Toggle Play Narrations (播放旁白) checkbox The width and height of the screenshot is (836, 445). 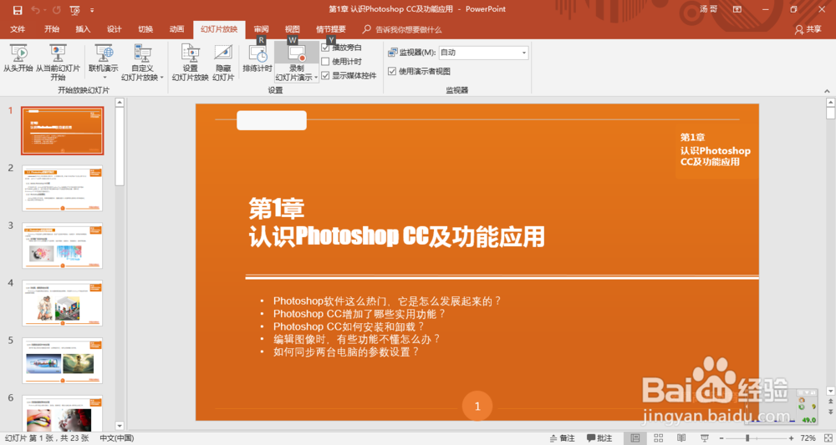pos(325,48)
